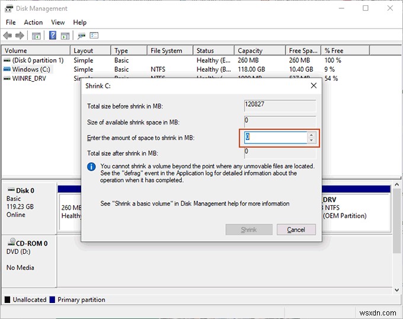The image size is (403, 319).
Task: Click the available shrink space field
Action: click(x=280, y=121)
